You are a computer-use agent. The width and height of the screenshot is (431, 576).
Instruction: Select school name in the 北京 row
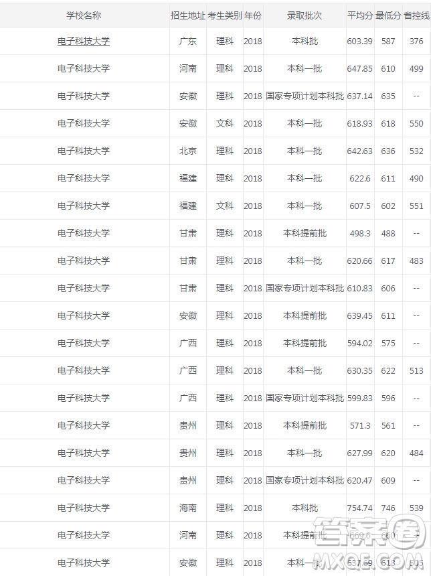(x=84, y=151)
